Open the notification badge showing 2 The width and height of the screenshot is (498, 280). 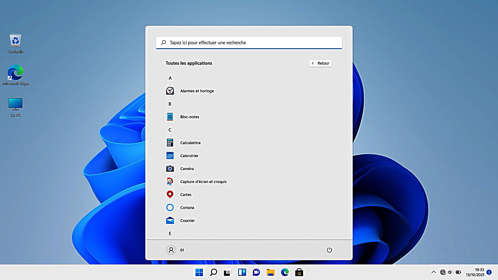(489, 272)
